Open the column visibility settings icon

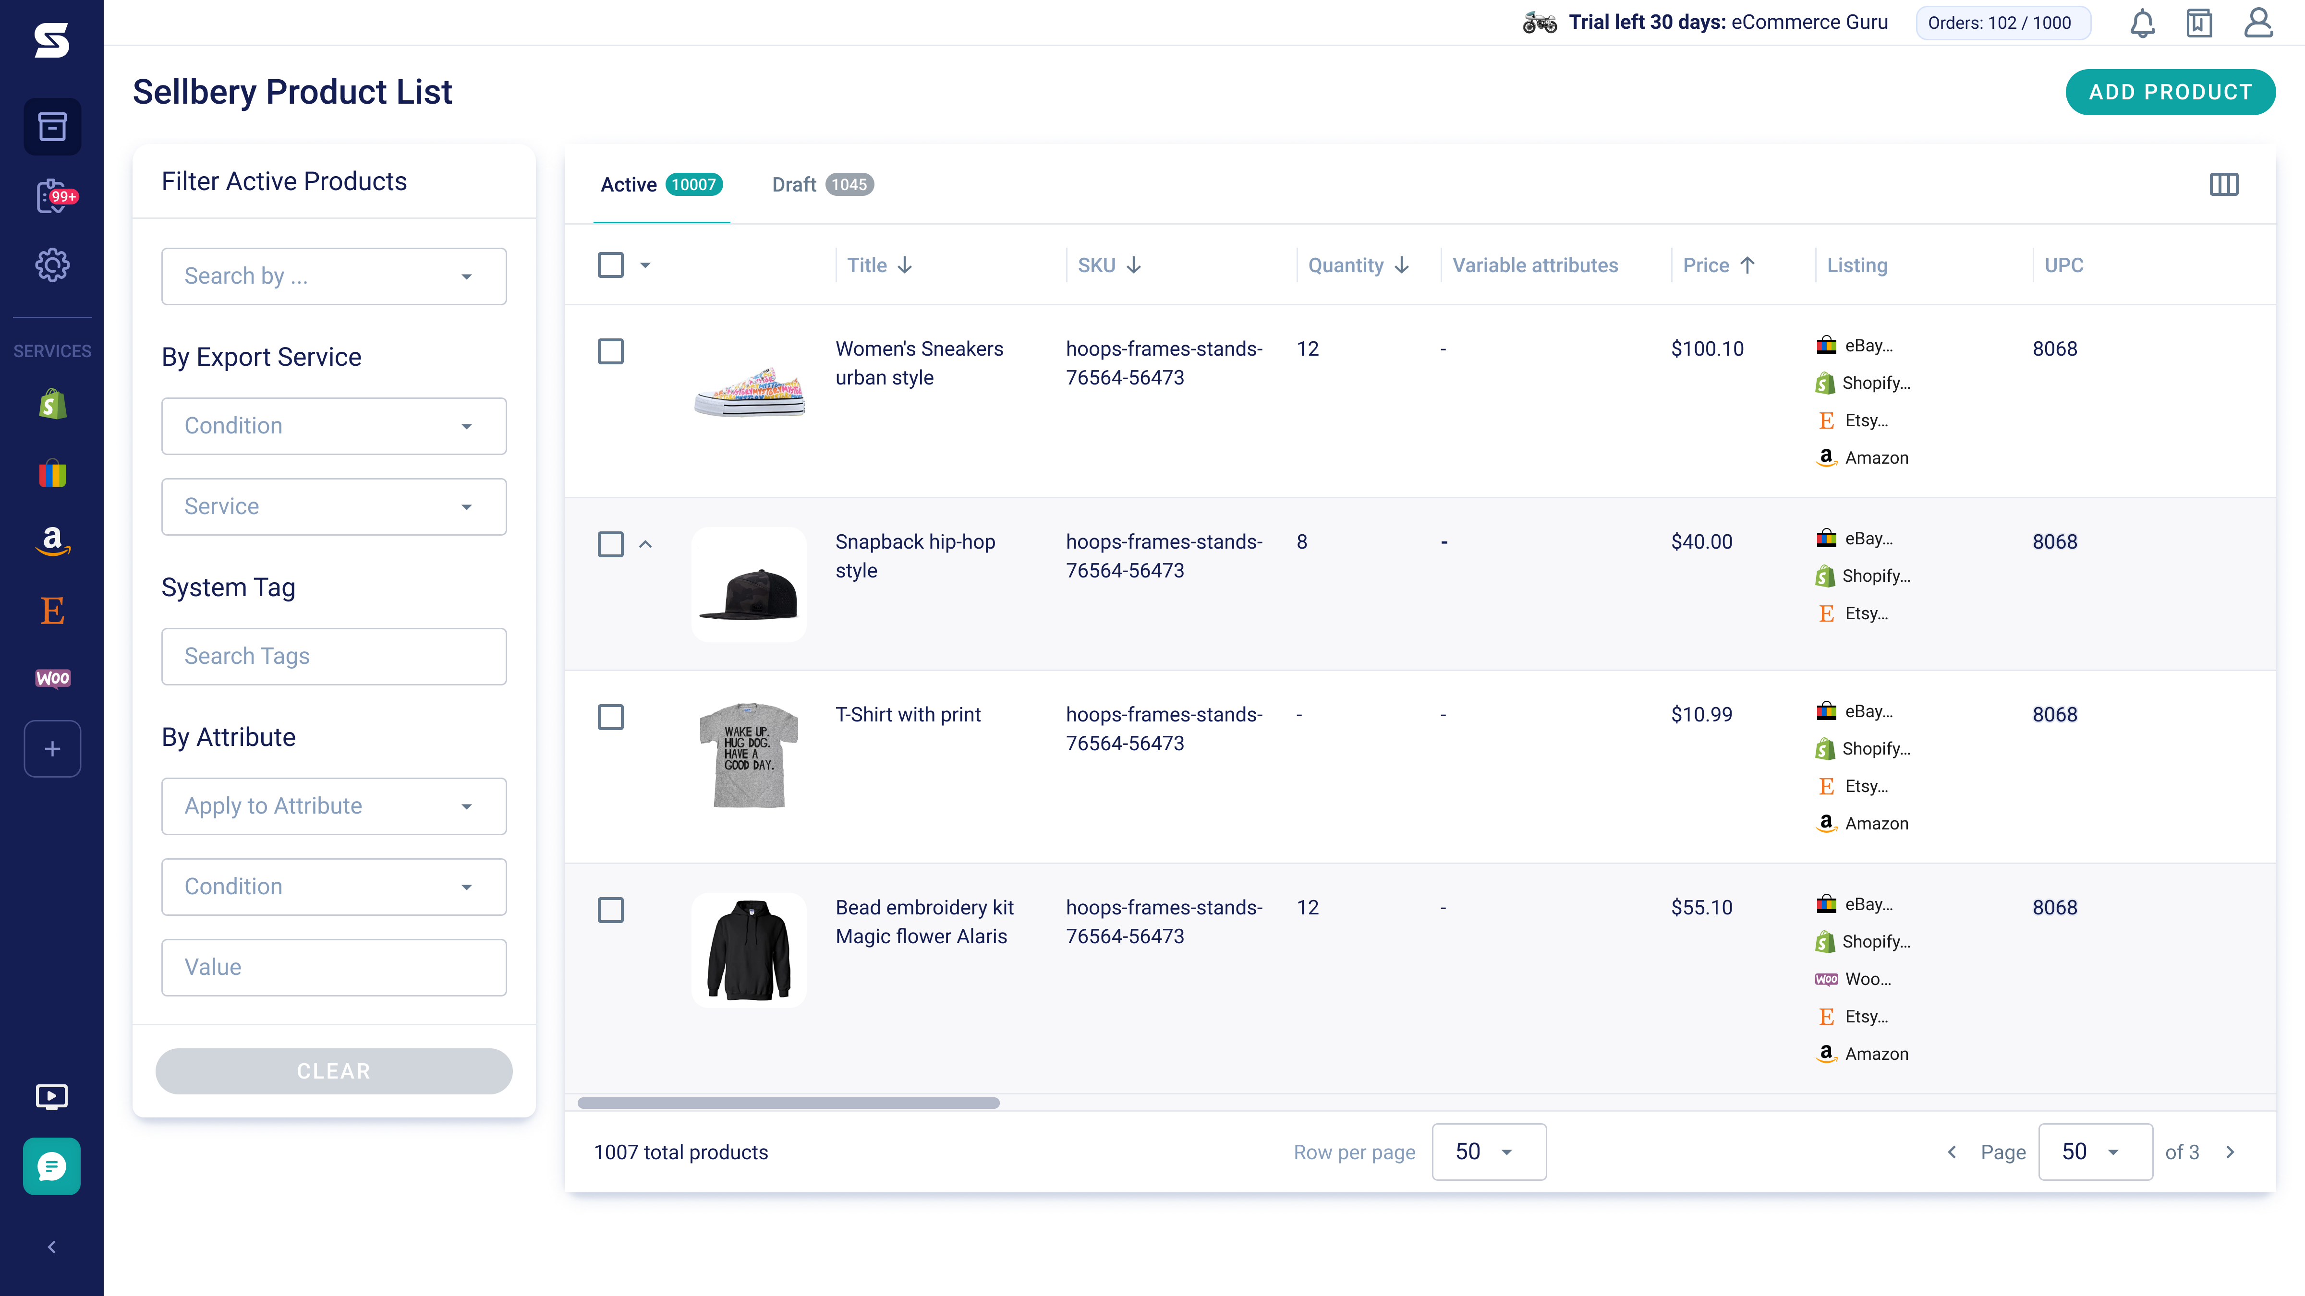point(2224,184)
